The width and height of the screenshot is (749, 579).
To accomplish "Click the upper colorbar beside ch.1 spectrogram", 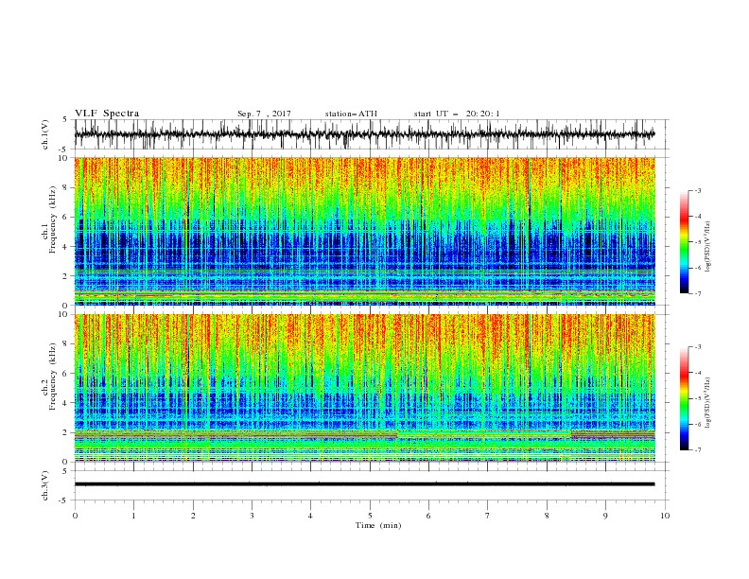I will pyautogui.click(x=684, y=242).
